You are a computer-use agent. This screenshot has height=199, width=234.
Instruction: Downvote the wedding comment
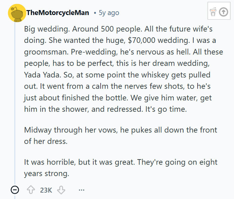[x=61, y=190]
